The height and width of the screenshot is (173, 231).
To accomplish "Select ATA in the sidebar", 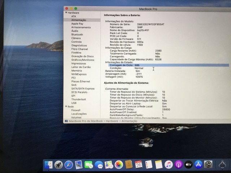I will [74, 16].
